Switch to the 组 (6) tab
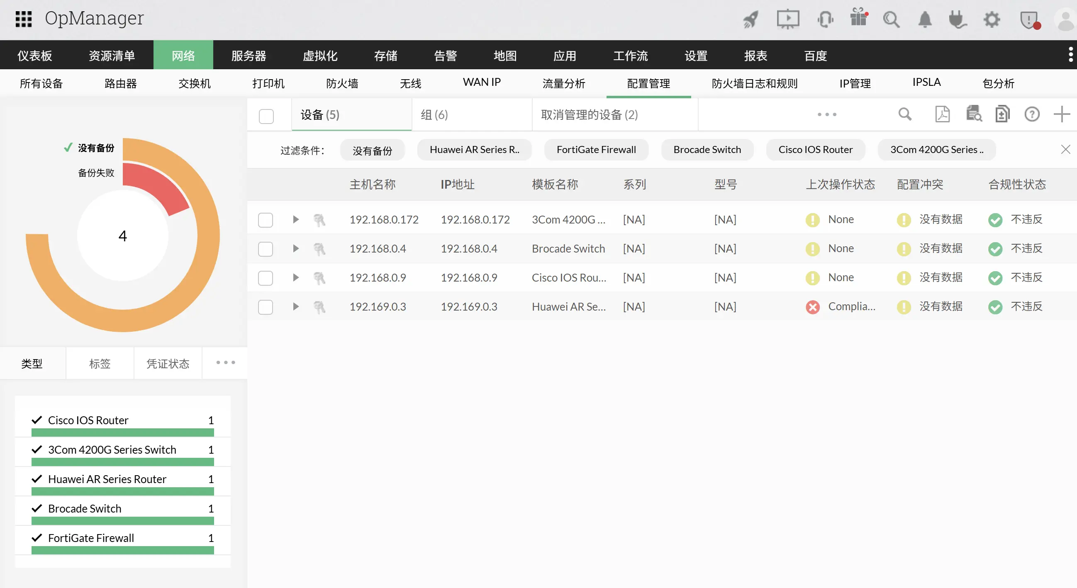Viewport: 1077px width, 588px height. tap(434, 115)
